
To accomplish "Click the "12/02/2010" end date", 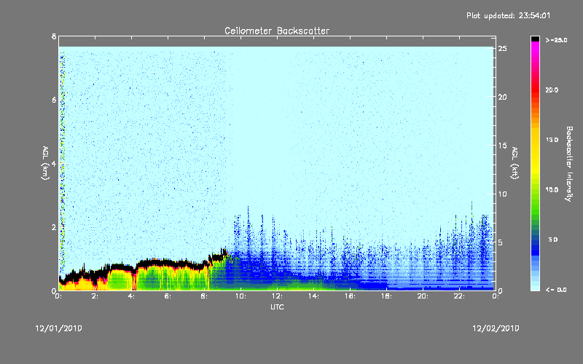I will pyautogui.click(x=496, y=328).
